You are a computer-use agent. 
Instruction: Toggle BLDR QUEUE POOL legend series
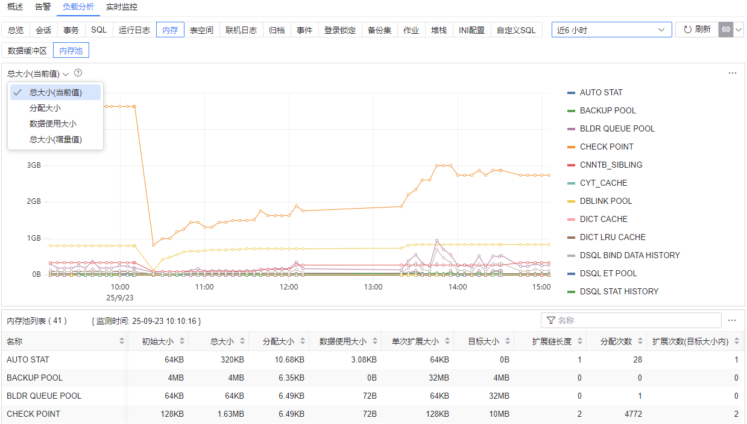[611, 128]
